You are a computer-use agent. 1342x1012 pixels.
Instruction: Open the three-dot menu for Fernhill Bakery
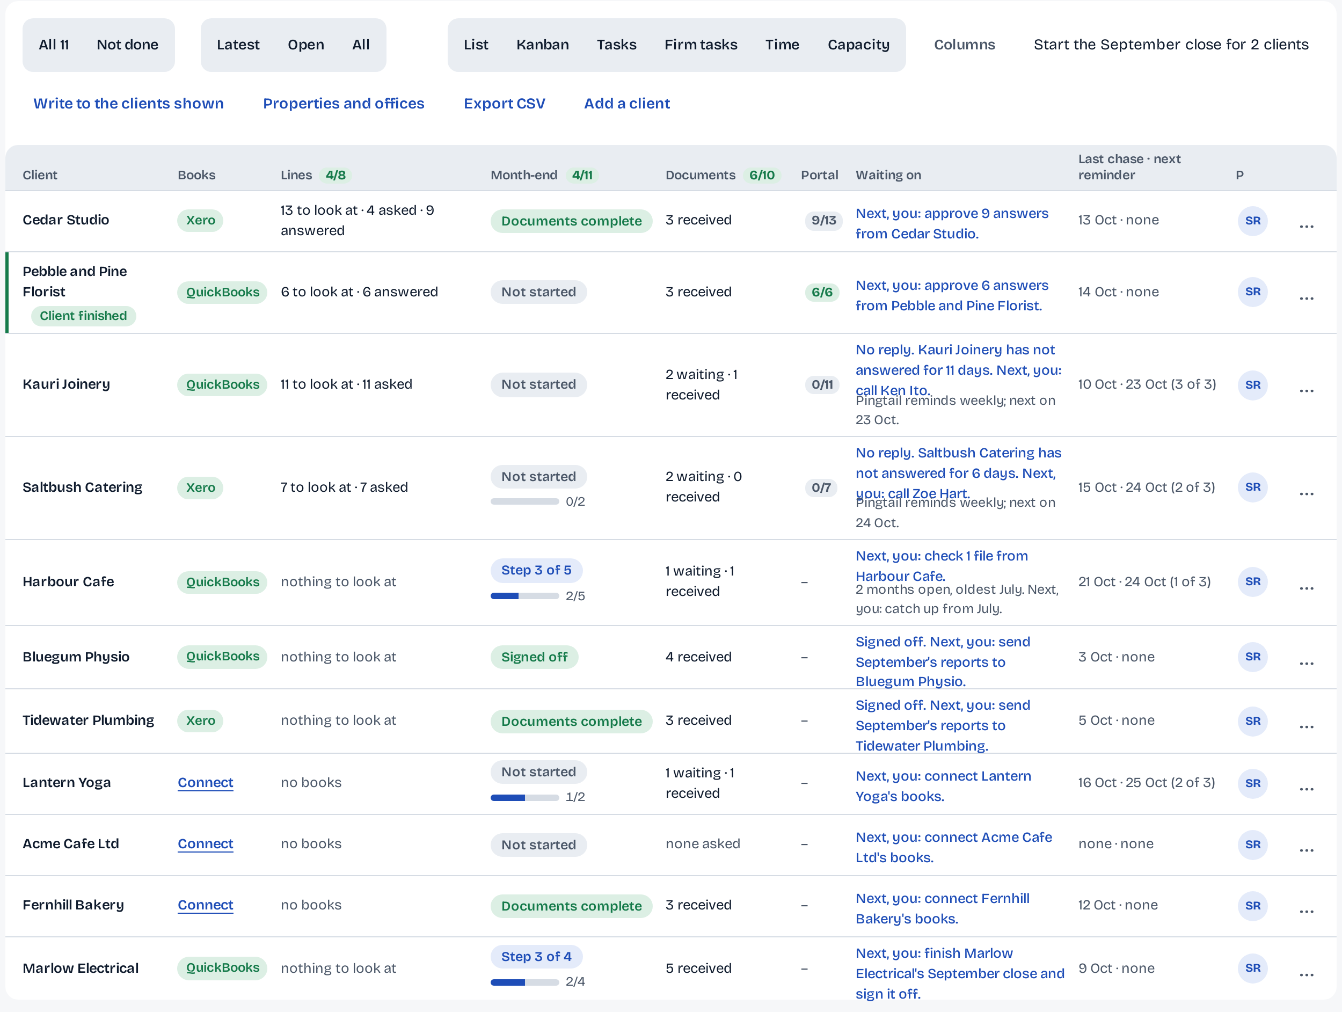point(1306,912)
